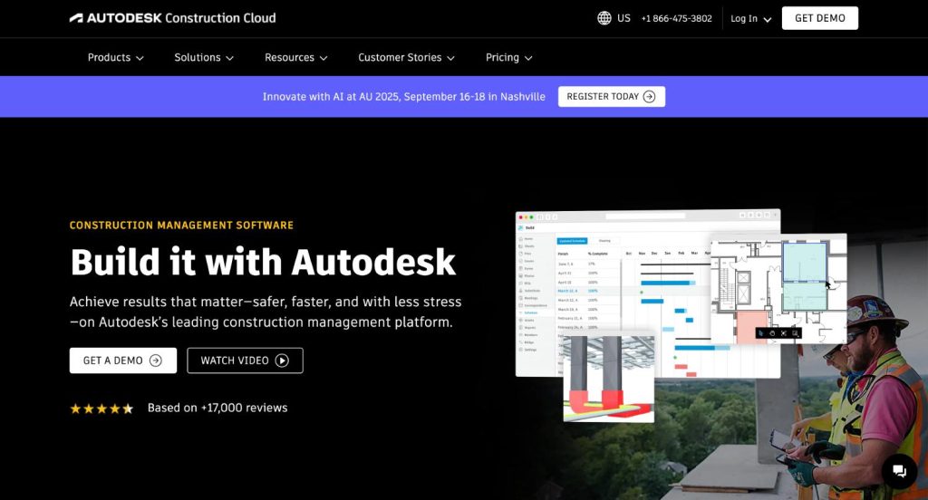The image size is (928, 500).
Task: Click the five-star rating icons
Action: click(x=101, y=409)
